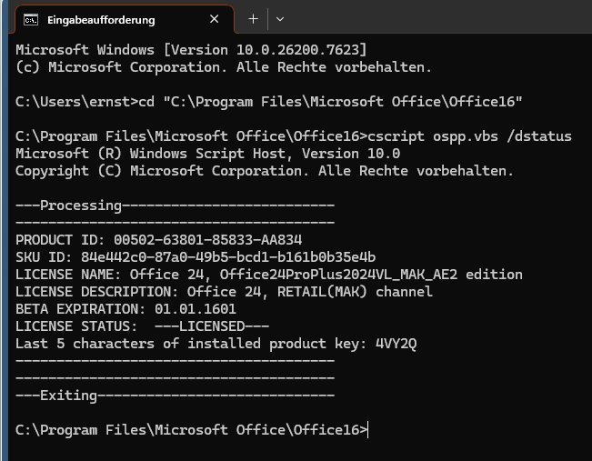
Task: Click the LICENSE STATUS LICENSED text
Action: pos(212,326)
